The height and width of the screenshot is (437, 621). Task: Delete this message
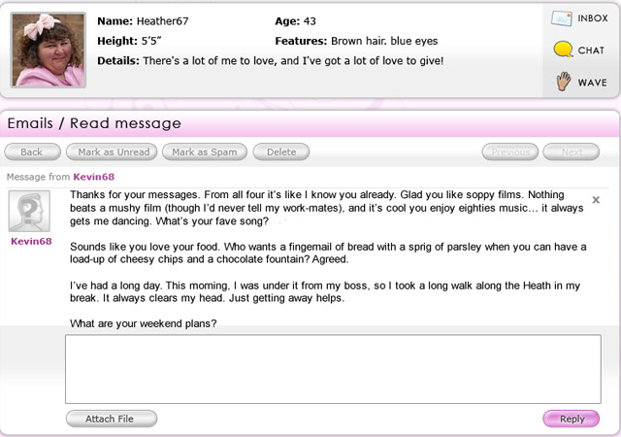coord(281,151)
